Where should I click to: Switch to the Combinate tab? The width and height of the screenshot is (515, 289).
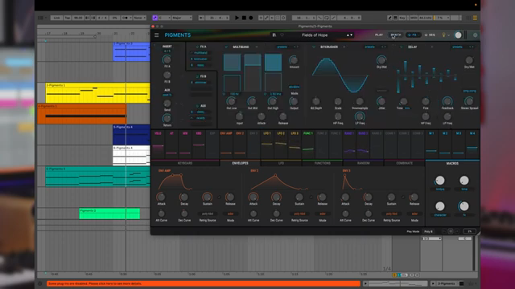point(404,163)
